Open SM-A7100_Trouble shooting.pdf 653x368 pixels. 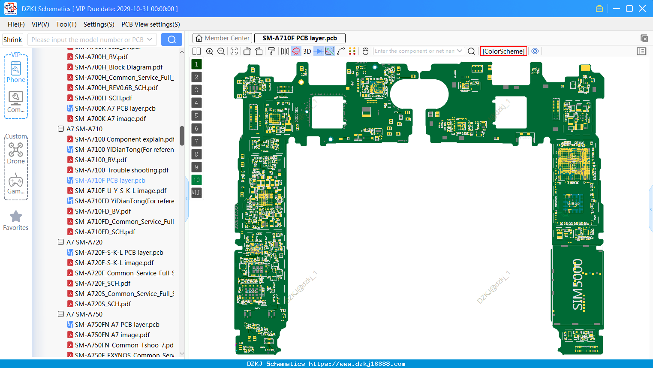tap(122, 170)
